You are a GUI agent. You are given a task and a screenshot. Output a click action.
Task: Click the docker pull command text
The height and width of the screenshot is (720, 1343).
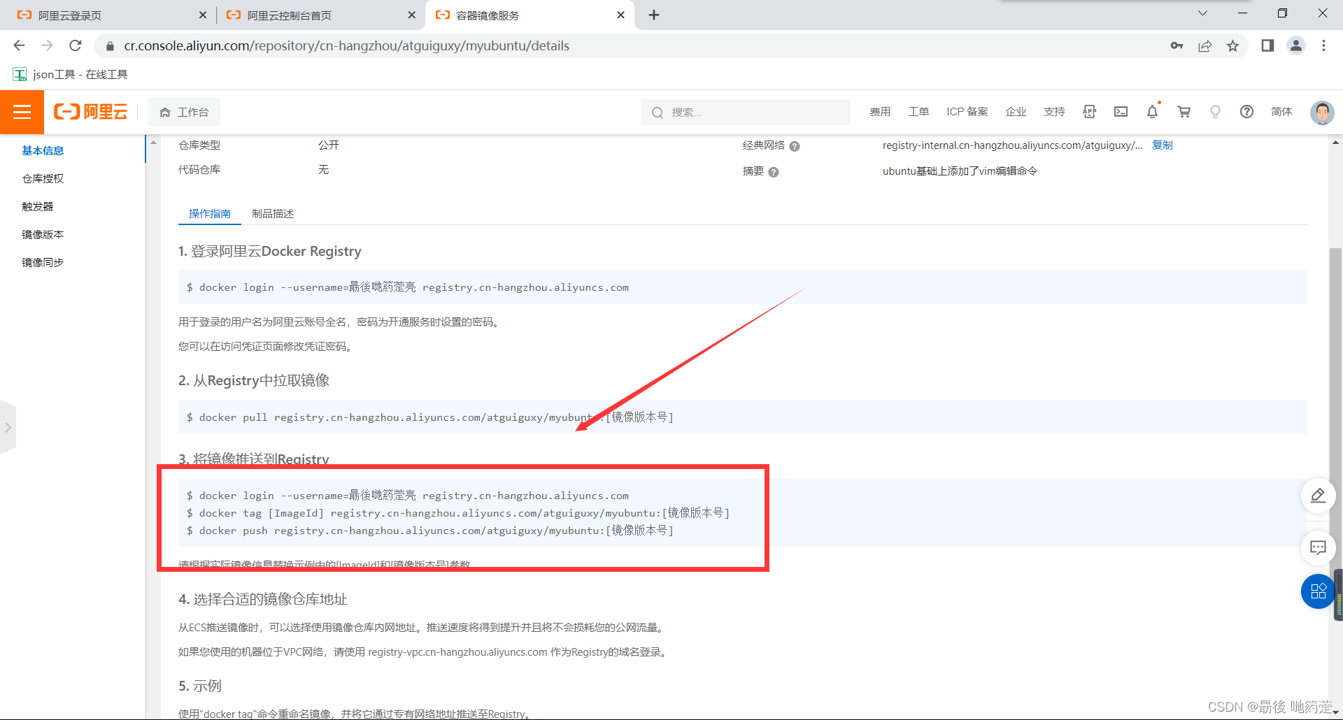click(429, 417)
